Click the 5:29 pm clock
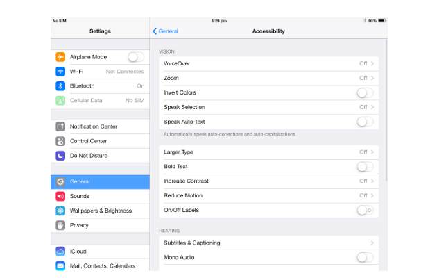Screen dimensions: 430x278 [219, 21]
